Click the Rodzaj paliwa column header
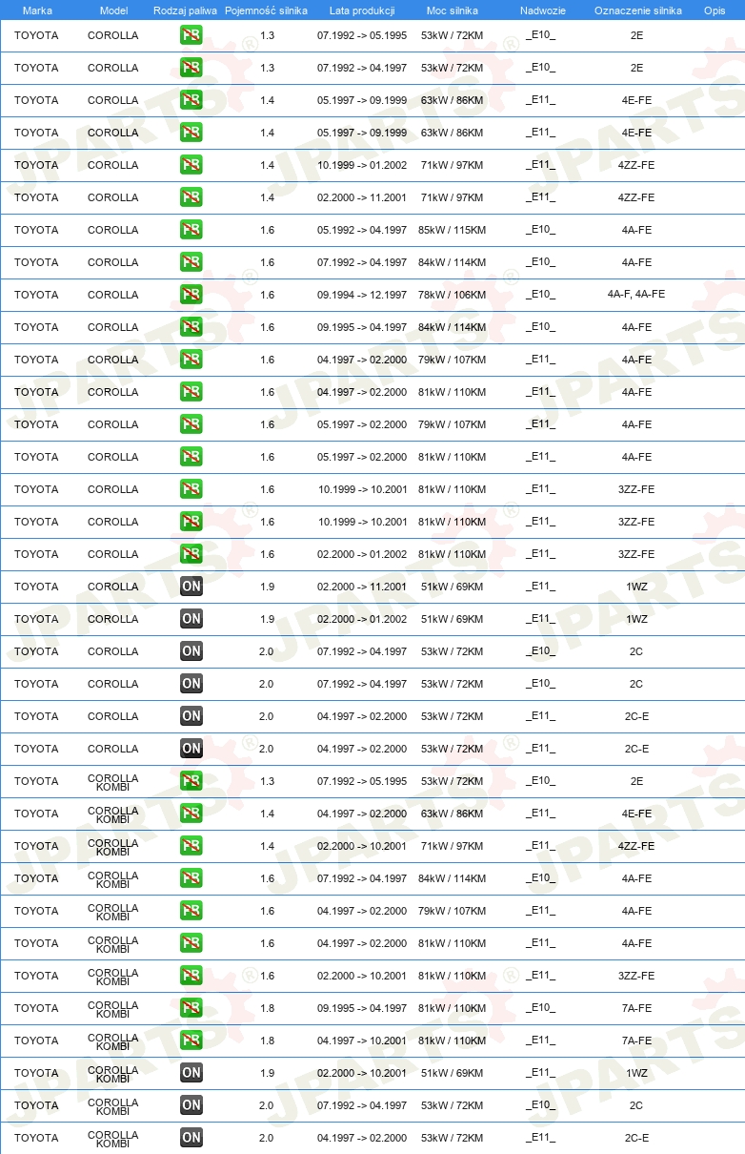 (x=185, y=10)
